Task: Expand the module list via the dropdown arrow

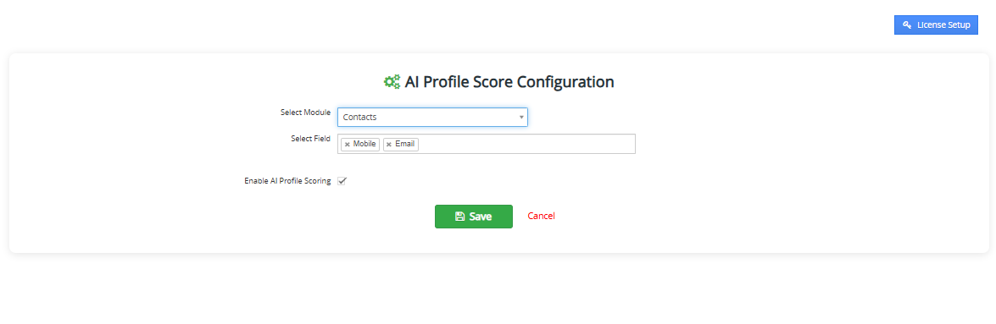Action: [520, 118]
